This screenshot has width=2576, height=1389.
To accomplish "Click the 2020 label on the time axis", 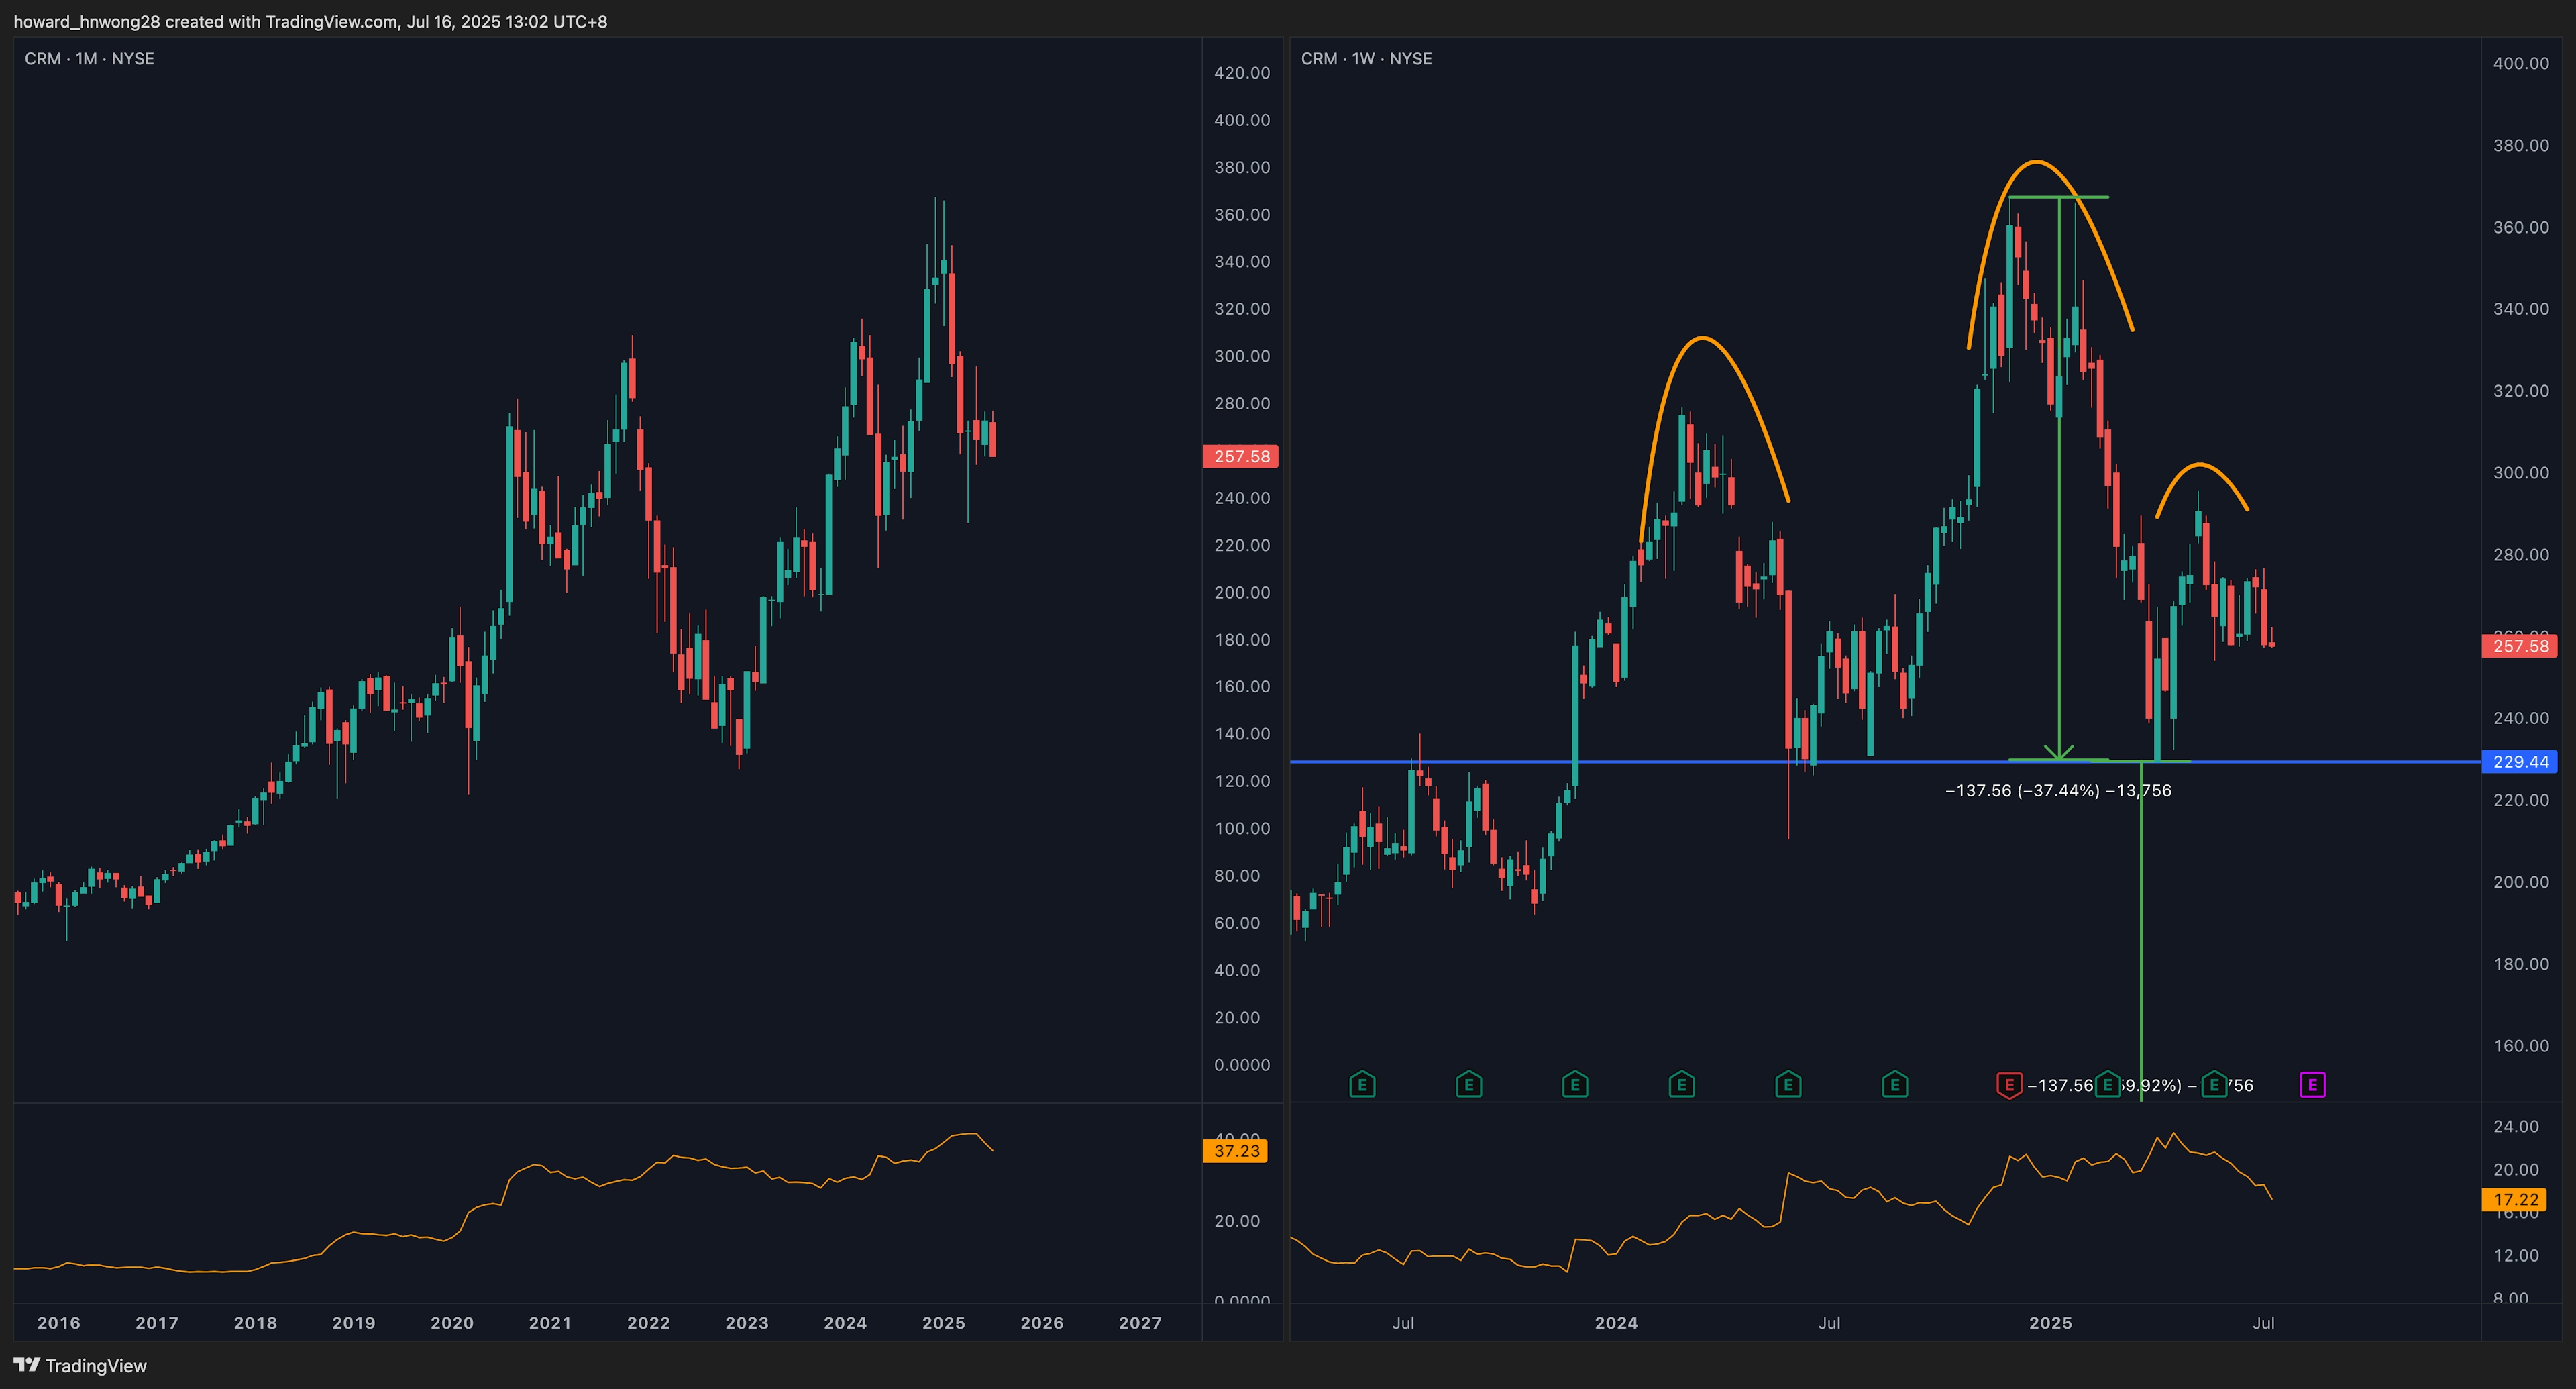I will pos(452,1323).
